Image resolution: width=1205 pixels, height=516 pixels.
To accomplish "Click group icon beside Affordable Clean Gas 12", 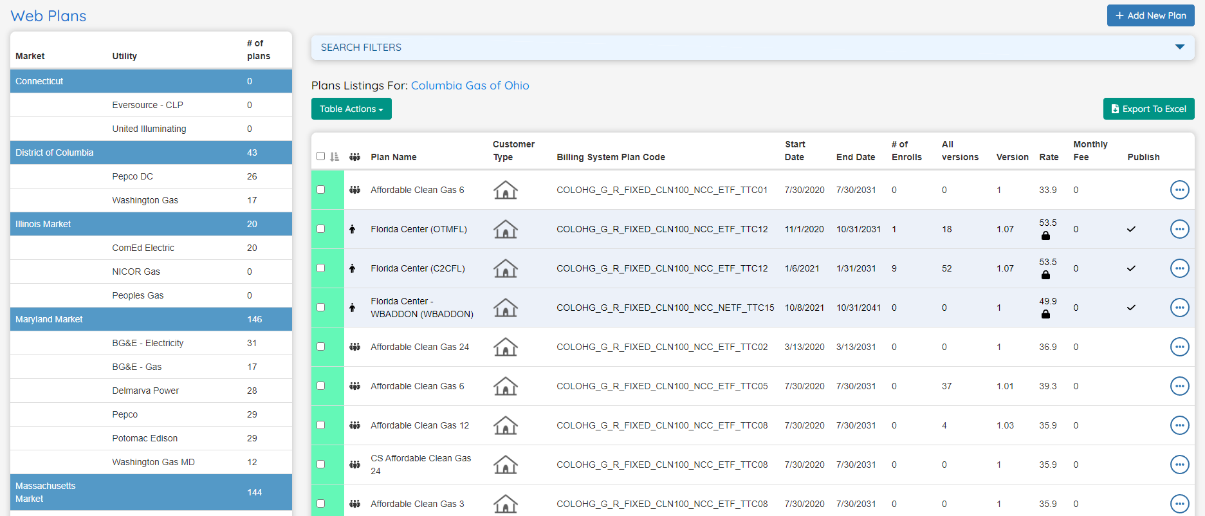I will (354, 425).
